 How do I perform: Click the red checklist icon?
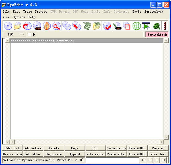165,26
